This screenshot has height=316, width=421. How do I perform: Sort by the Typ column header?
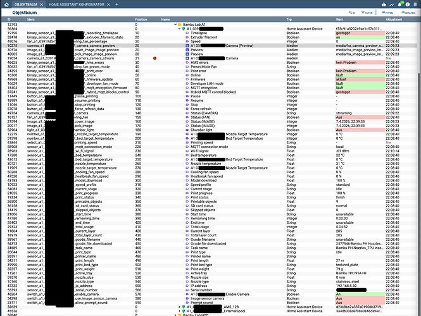pyautogui.click(x=289, y=20)
